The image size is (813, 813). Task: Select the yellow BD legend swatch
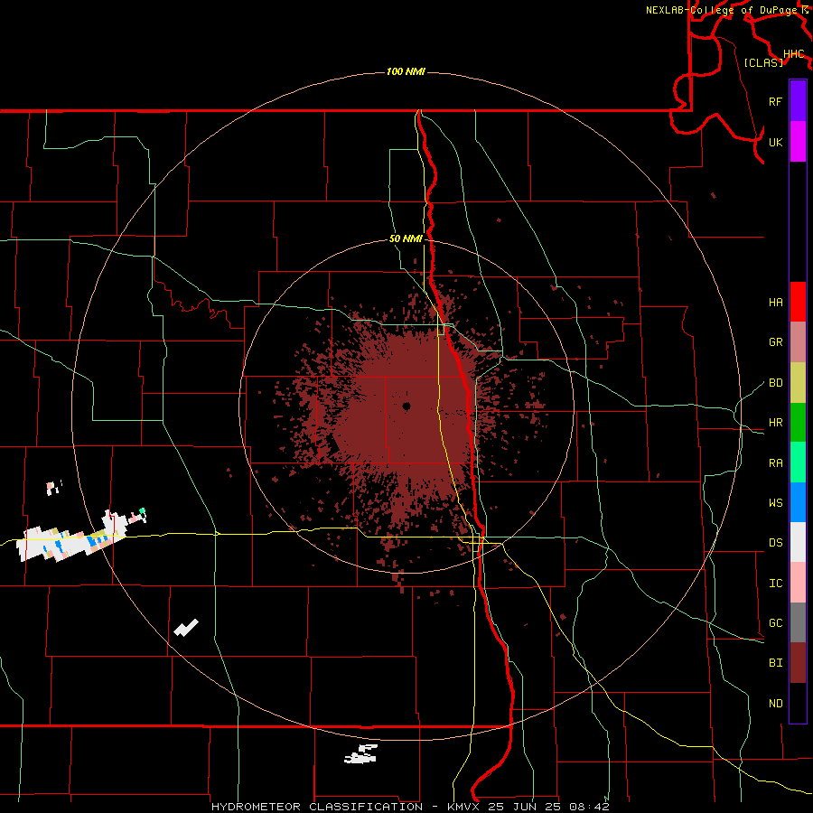pos(798,382)
